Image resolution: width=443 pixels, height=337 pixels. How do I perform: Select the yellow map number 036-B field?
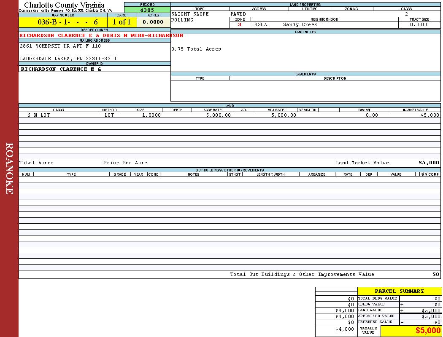[x=63, y=22]
